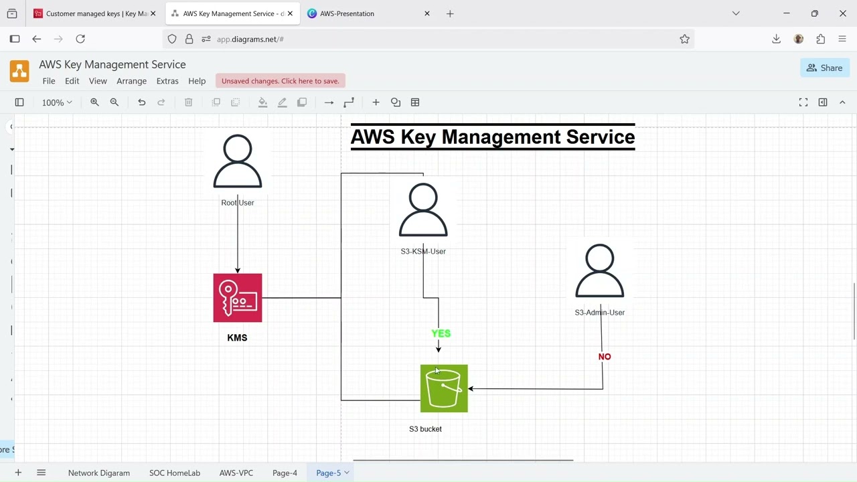
Task: Select the S3-Admin-User figure icon
Action: [x=600, y=271]
